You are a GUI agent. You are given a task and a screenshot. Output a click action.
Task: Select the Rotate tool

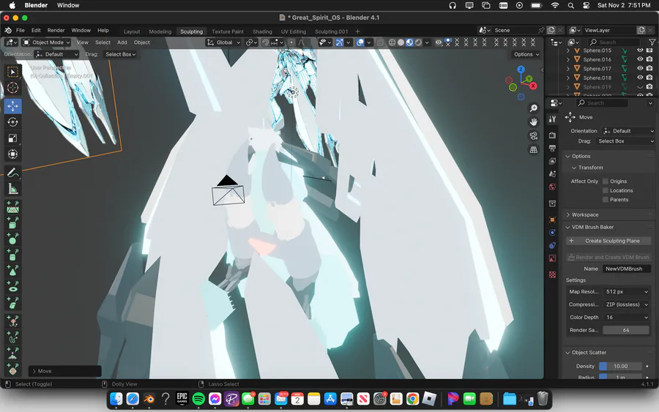click(x=12, y=122)
